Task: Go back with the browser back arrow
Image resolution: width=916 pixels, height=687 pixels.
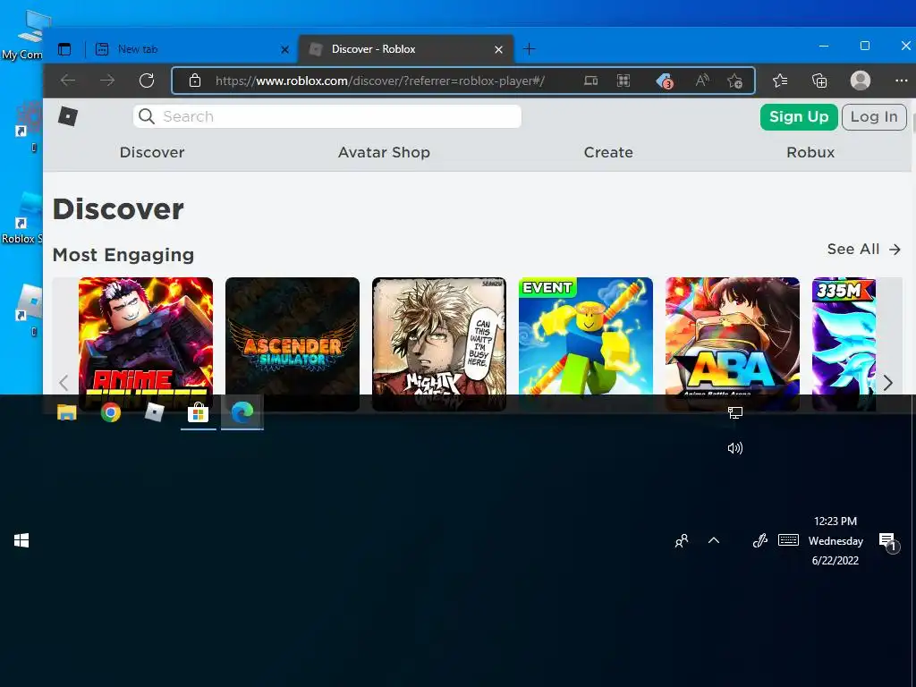Action: click(x=68, y=81)
